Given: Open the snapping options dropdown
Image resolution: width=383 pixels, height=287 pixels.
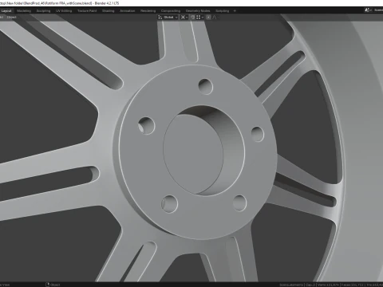Looking at the screenshot, I should click(199, 18).
